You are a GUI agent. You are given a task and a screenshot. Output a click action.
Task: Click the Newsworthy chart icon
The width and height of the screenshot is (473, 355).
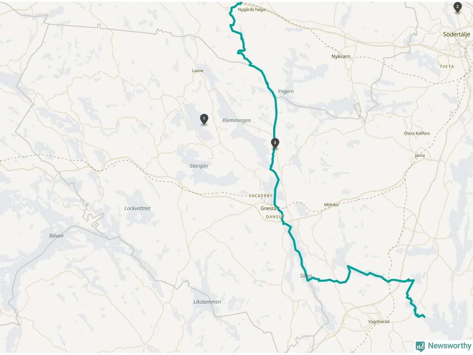click(x=420, y=346)
